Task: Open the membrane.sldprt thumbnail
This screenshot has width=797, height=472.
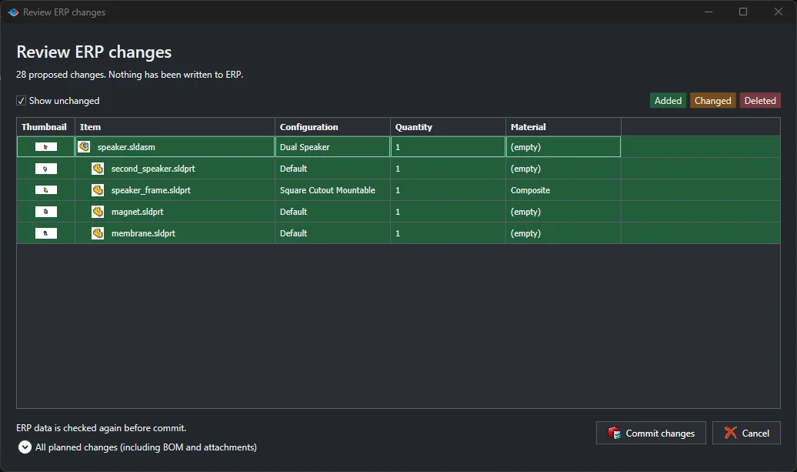Action: pyautogui.click(x=45, y=233)
